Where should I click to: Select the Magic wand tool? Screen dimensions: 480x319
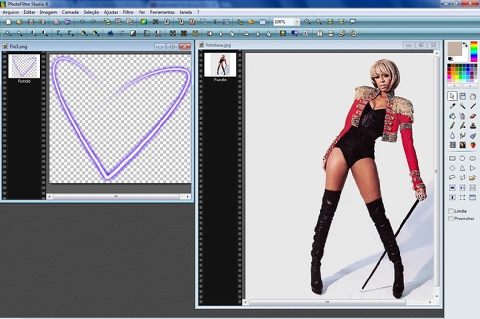pyautogui.click(x=462, y=106)
